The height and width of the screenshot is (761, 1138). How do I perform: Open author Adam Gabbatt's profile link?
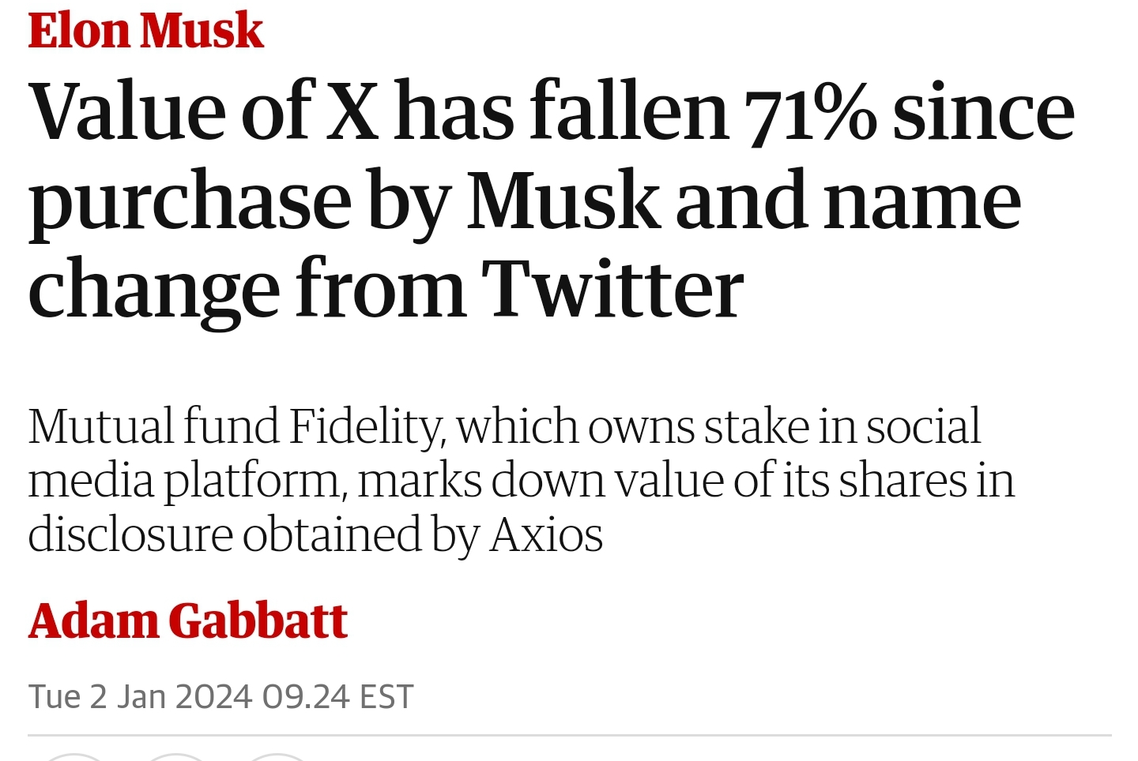[188, 620]
